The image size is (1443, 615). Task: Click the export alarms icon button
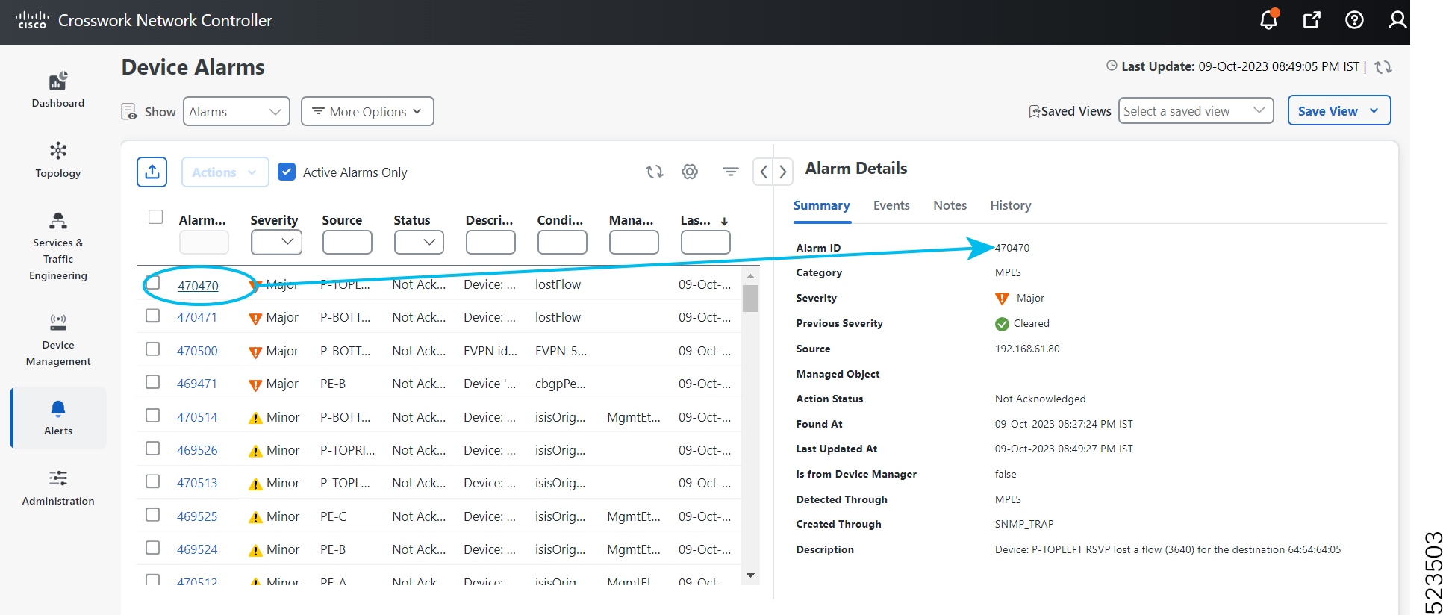(x=152, y=172)
